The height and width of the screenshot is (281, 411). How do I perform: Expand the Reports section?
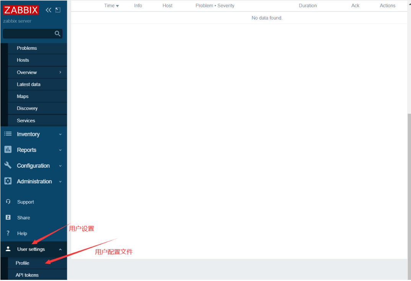coord(34,150)
